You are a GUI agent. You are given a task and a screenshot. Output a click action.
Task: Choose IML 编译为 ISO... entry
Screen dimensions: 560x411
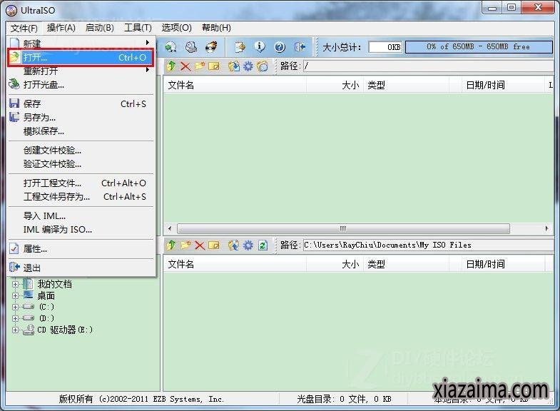pos(81,230)
